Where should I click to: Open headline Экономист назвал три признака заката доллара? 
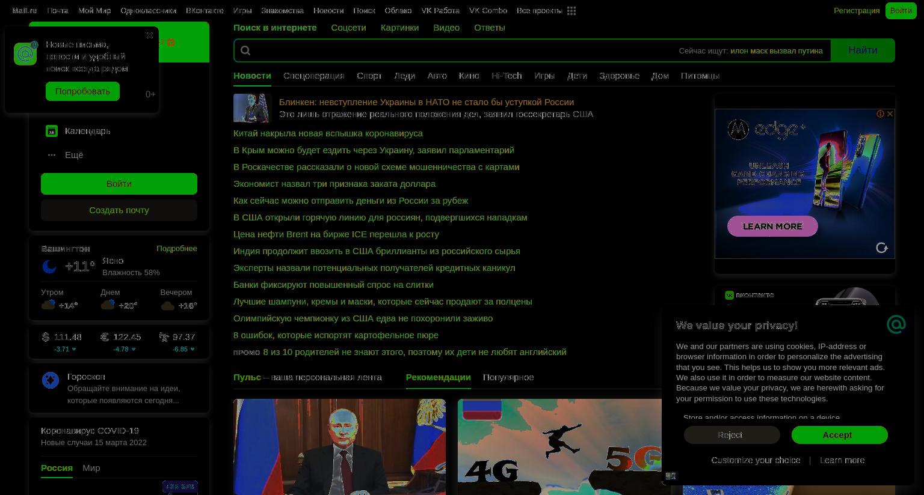click(x=334, y=184)
